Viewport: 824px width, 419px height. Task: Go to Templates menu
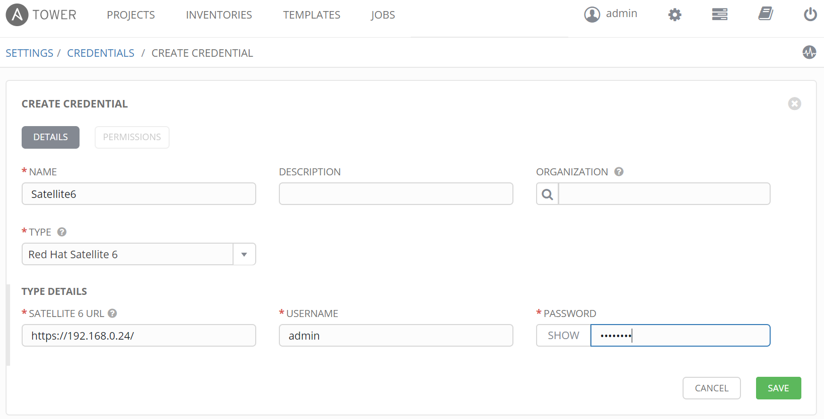pos(312,15)
